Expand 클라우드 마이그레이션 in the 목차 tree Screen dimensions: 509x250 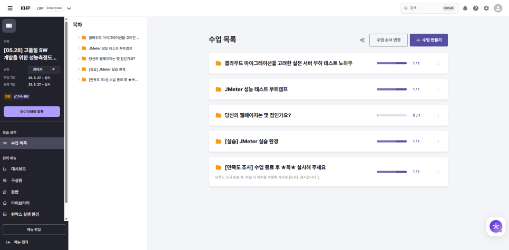[x=79, y=37]
